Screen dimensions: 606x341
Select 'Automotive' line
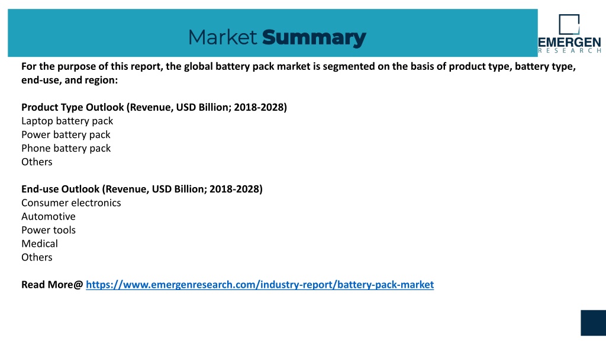(x=49, y=216)
